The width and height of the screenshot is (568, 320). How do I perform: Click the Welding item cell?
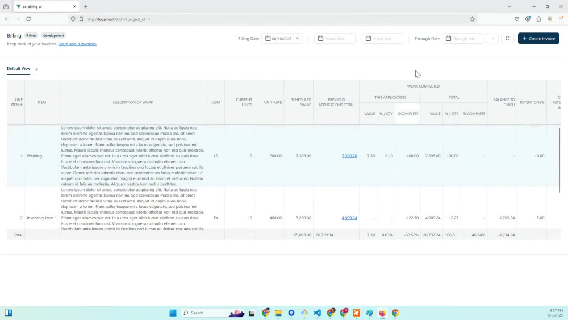41,156
